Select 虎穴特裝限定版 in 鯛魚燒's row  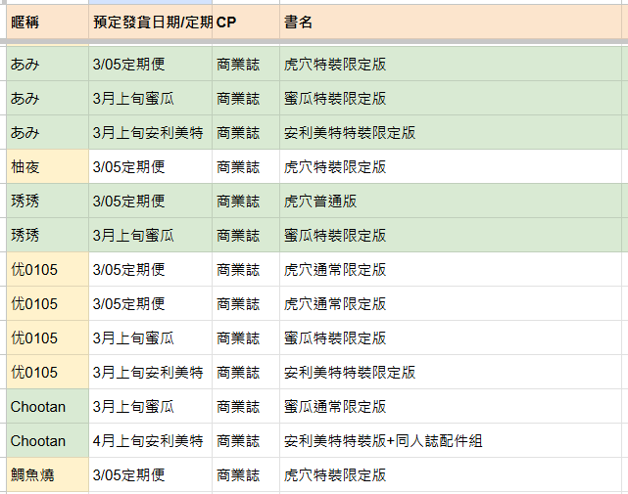point(451,475)
